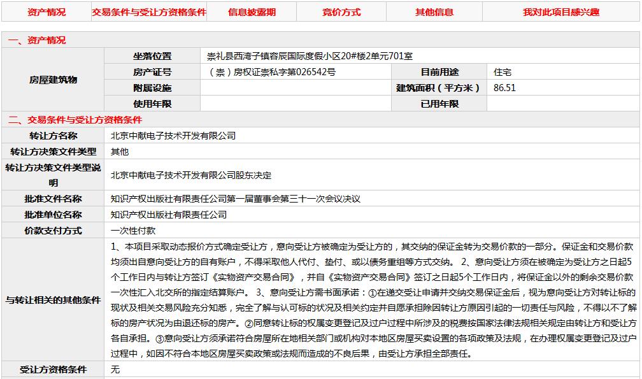Select the 信息披露期 tab
The height and width of the screenshot is (379, 642).
pos(252,12)
